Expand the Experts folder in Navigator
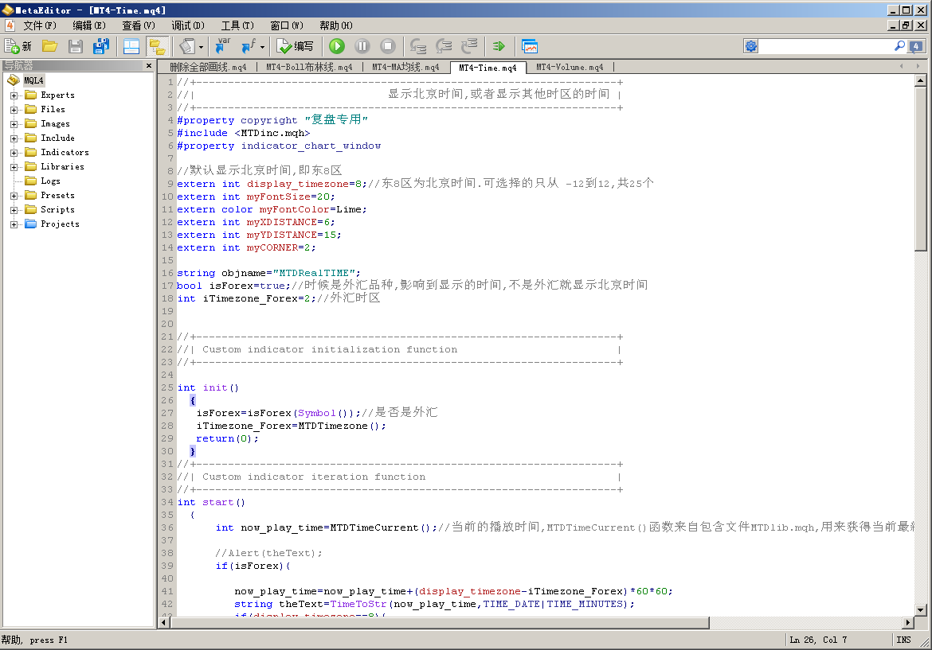This screenshot has height=650, width=932. pyautogui.click(x=14, y=95)
